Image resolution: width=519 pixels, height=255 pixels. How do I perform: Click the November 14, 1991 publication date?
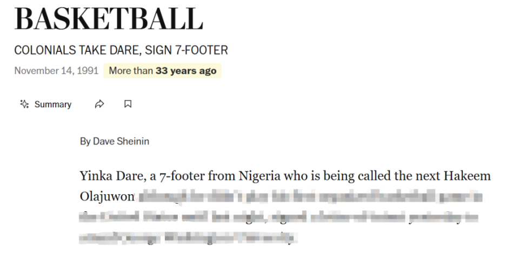56,71
